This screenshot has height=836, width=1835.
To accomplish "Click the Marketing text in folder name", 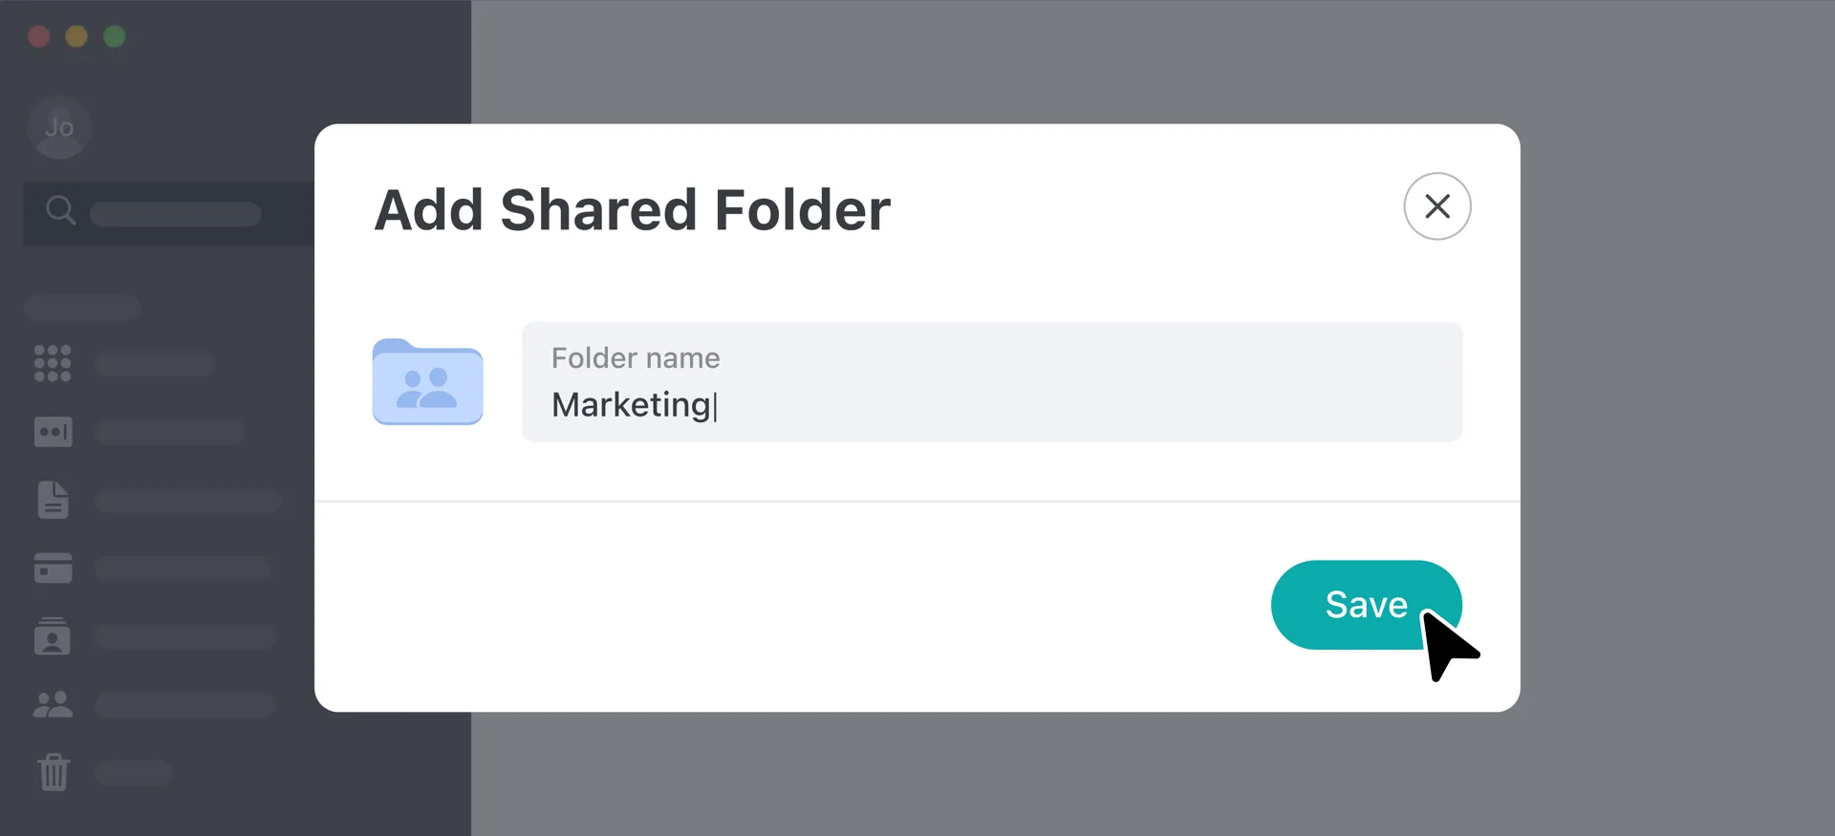I will [631, 405].
